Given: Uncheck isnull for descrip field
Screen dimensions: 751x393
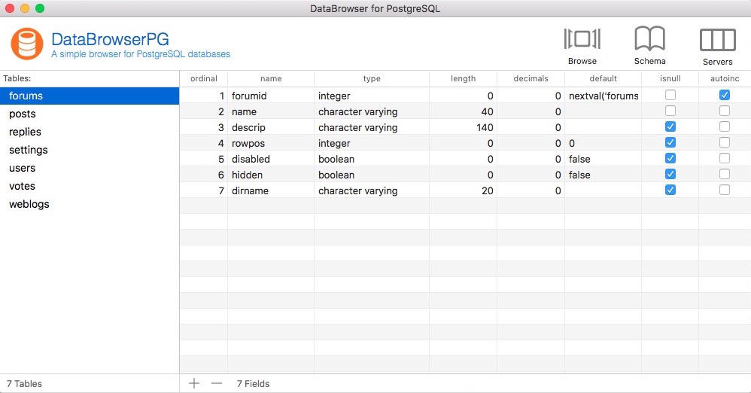Looking at the screenshot, I should pyautogui.click(x=670, y=126).
